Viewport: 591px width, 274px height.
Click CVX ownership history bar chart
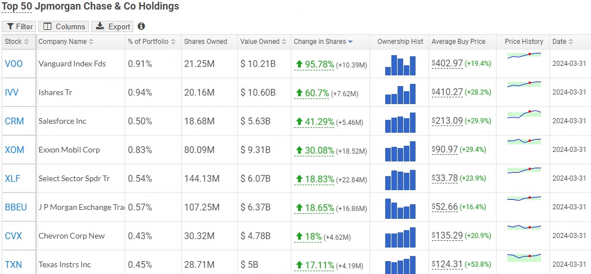(400, 237)
